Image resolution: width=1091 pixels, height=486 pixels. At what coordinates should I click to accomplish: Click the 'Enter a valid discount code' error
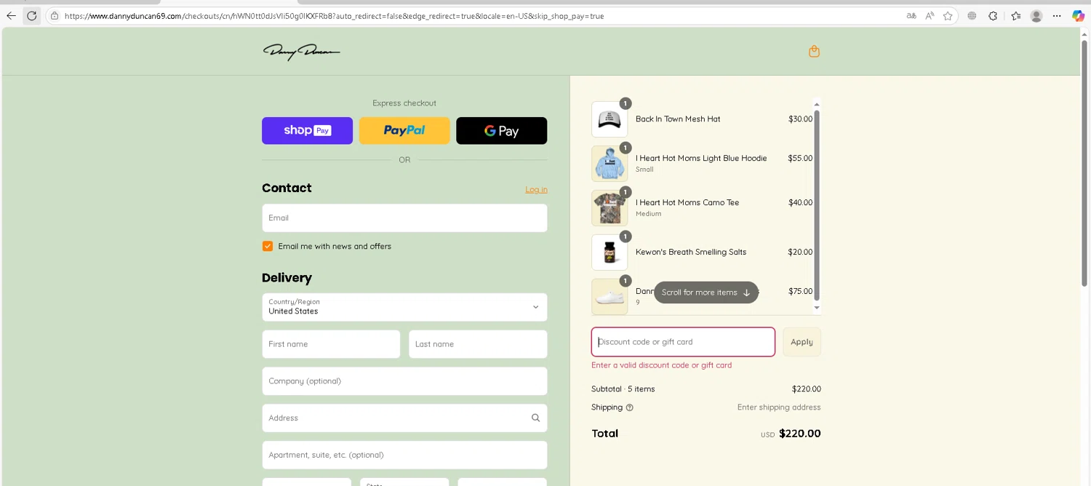pyautogui.click(x=662, y=365)
